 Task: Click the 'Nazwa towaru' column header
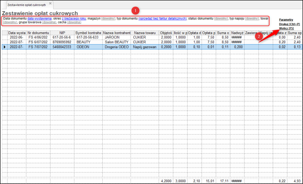(145, 33)
